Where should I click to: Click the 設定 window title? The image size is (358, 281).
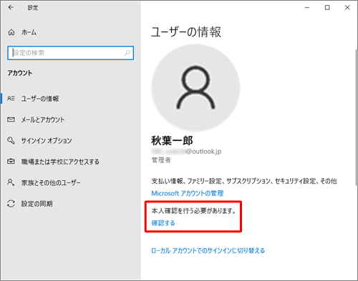pyautogui.click(x=33, y=8)
